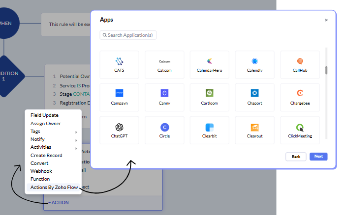Go Back in the Apps dialog
Image resolution: width=345 pixels, height=215 pixels.
point(296,157)
